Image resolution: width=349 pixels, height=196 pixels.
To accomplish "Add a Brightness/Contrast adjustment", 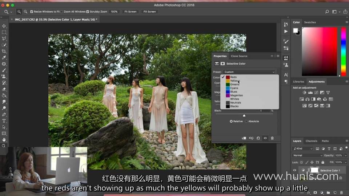I will pyautogui.click(x=304, y=93).
